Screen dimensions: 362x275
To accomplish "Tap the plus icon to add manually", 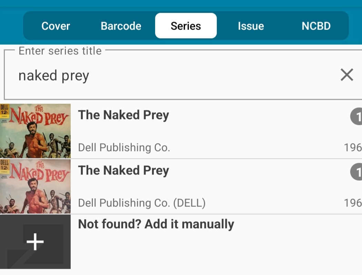I will click(35, 242).
